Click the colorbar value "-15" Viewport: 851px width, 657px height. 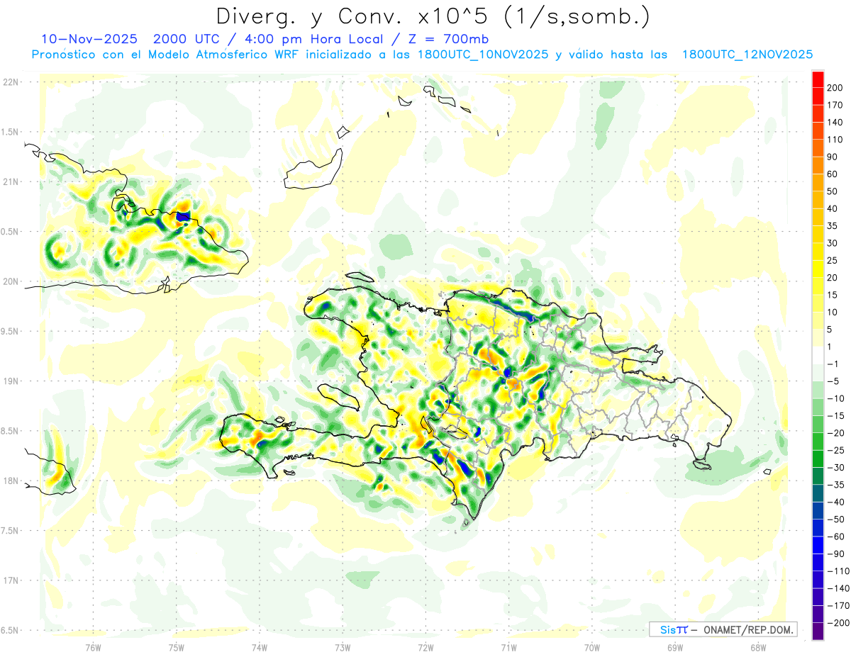pyautogui.click(x=837, y=415)
